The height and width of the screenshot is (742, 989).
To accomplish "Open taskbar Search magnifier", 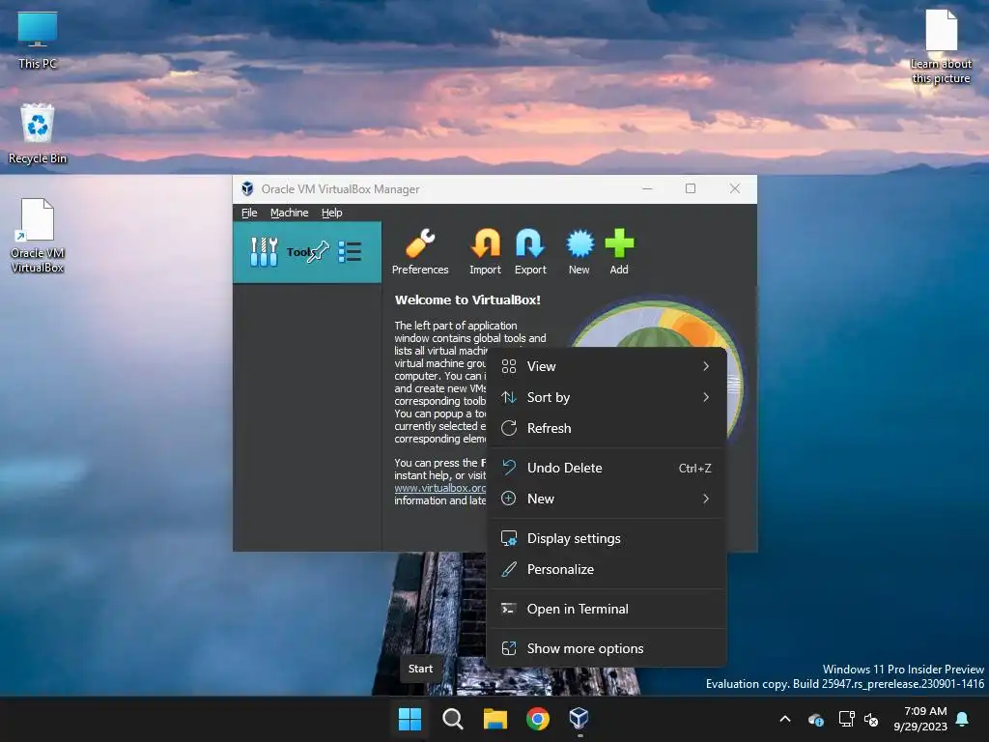I will (452, 719).
